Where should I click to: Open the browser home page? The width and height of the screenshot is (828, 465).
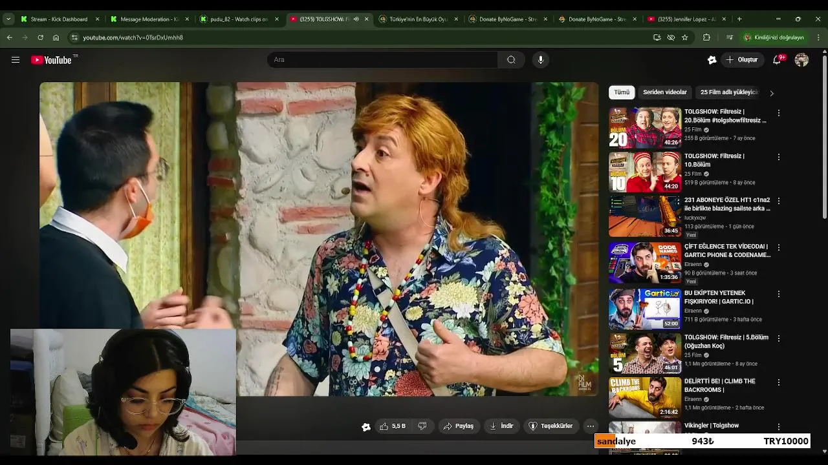pos(56,37)
